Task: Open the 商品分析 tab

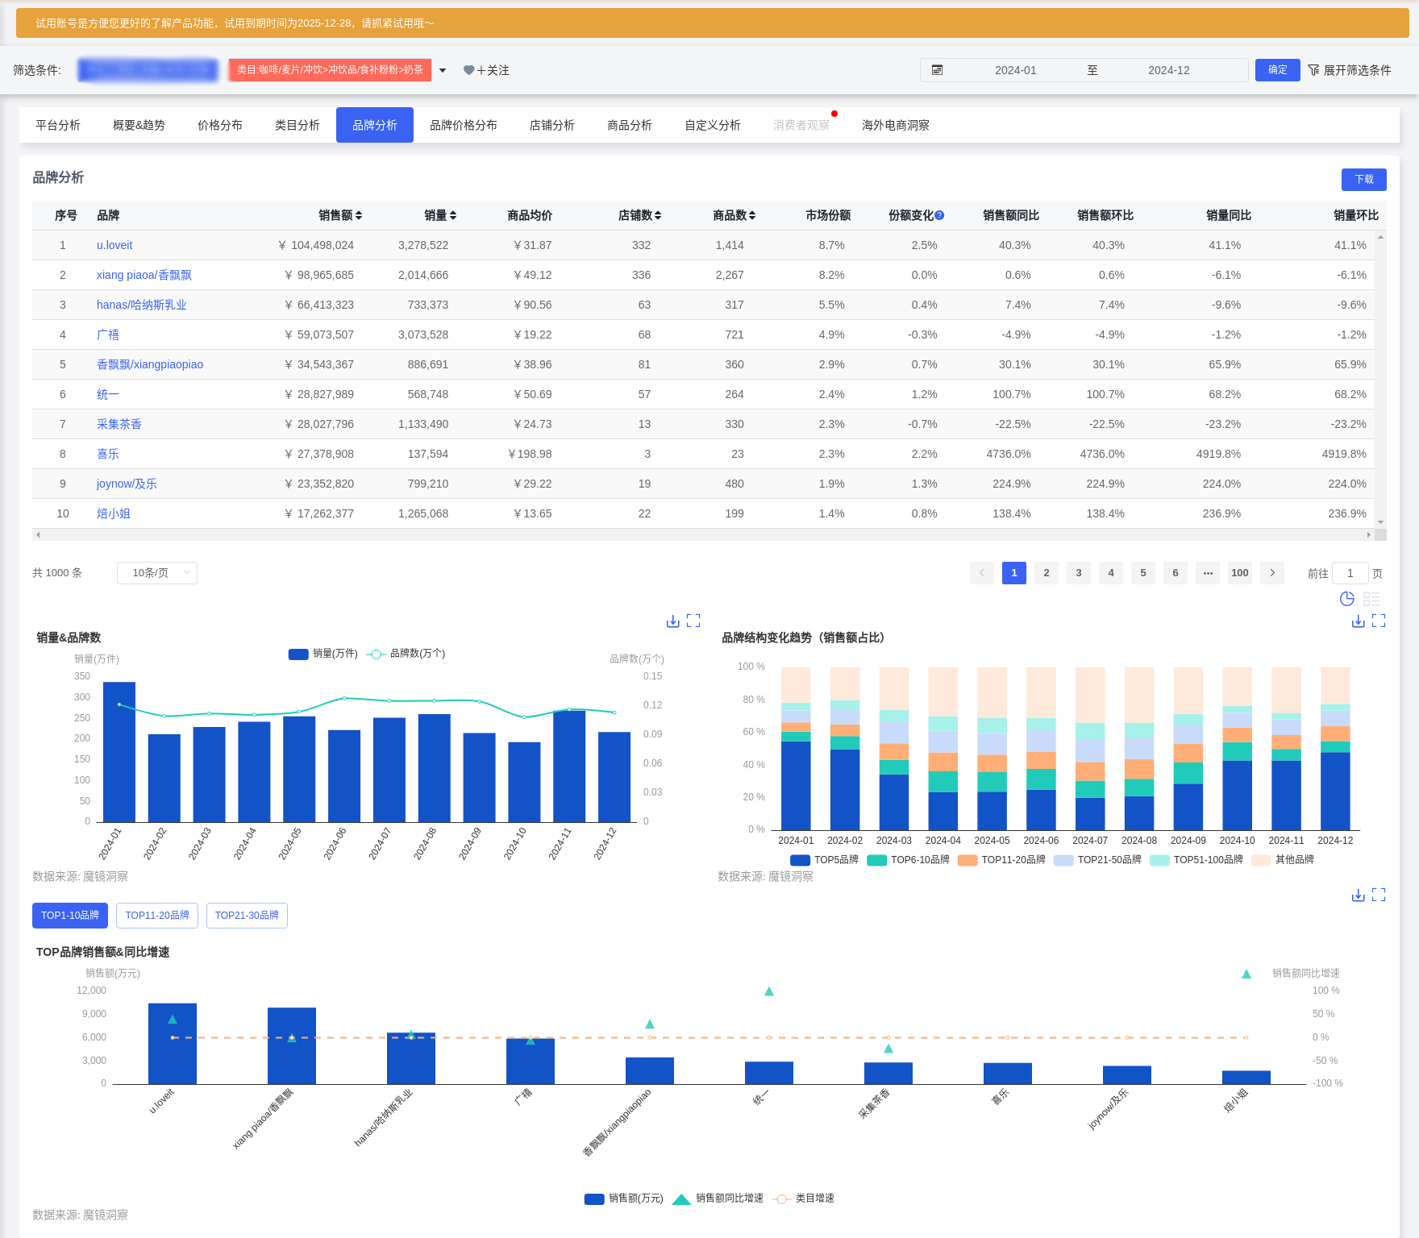Action: click(630, 125)
